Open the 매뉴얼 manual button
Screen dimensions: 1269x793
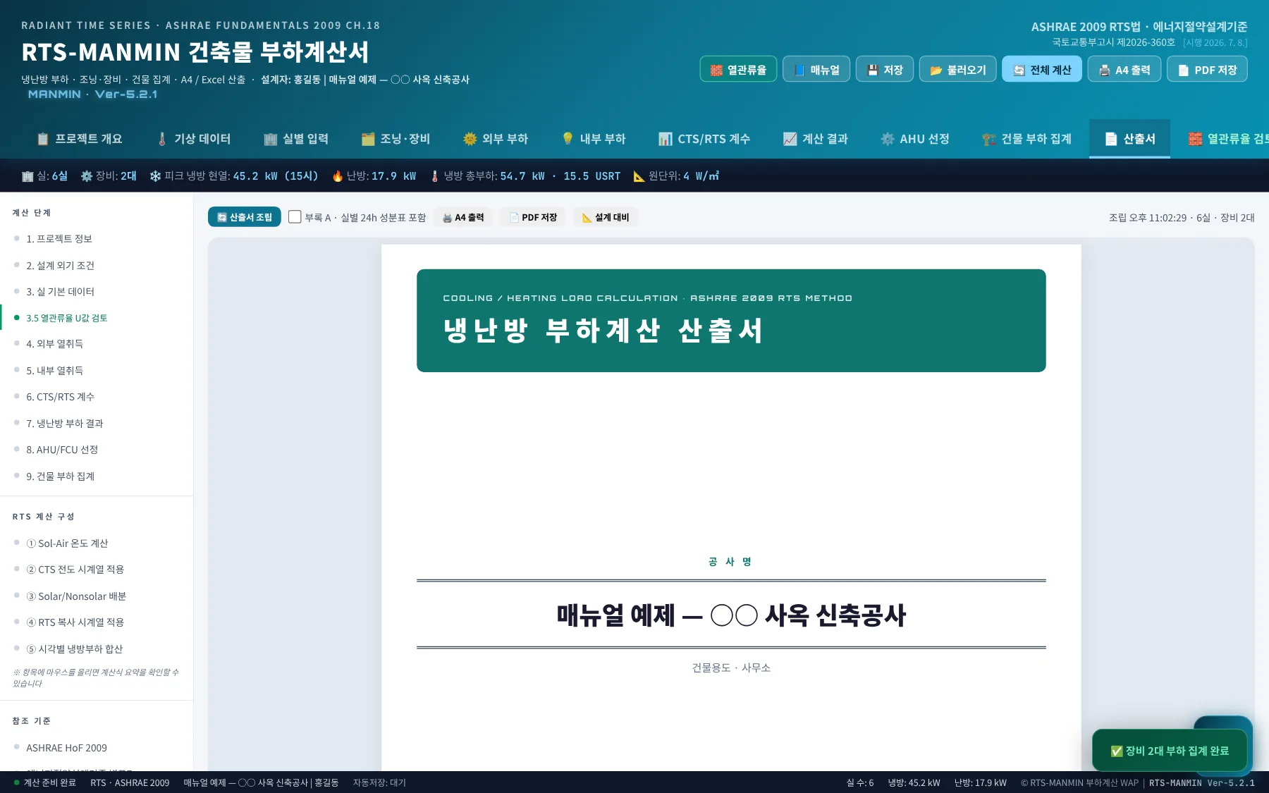[x=816, y=69]
